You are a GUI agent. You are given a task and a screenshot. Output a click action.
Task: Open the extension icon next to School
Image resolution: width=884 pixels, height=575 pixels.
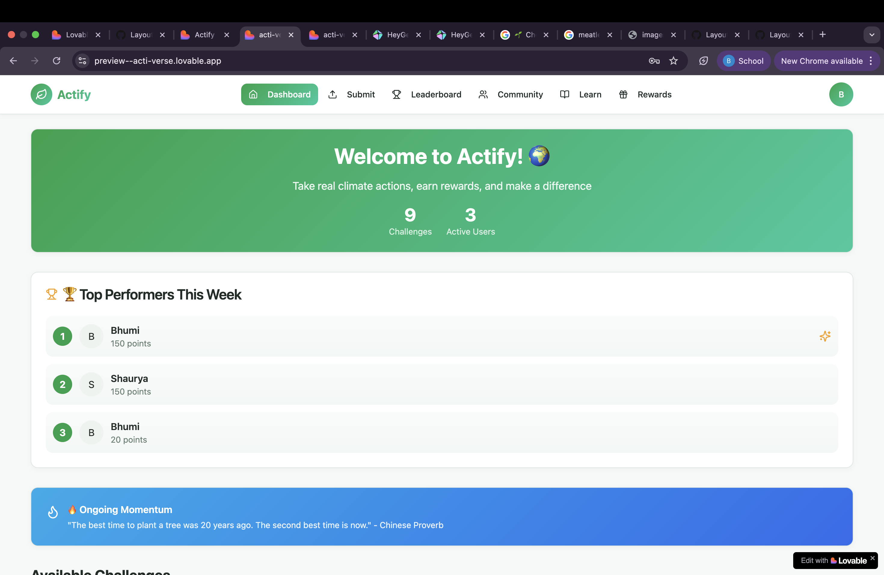(703, 61)
